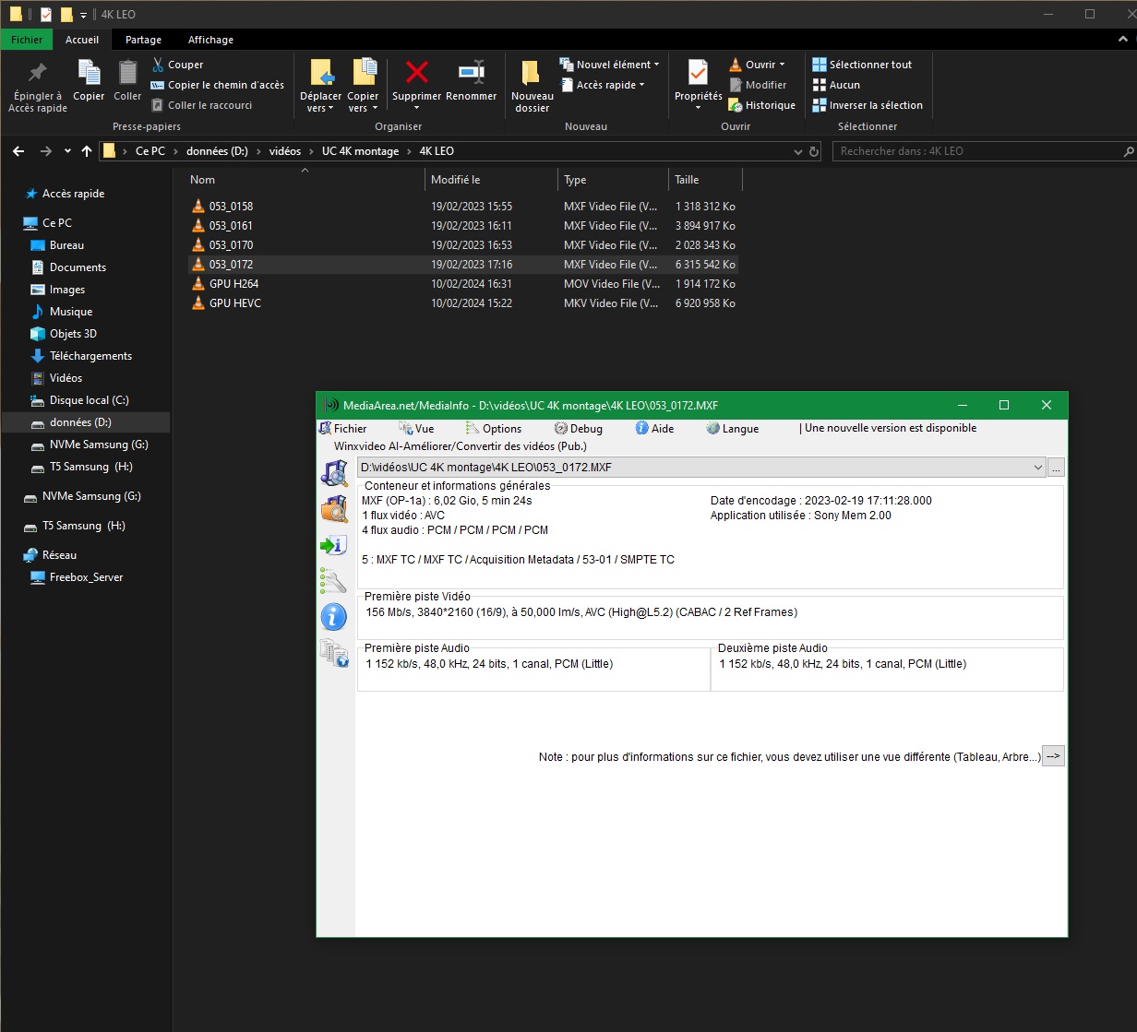The image size is (1137, 1032).
Task: Select the GPU HEVC video file
Action: (234, 303)
